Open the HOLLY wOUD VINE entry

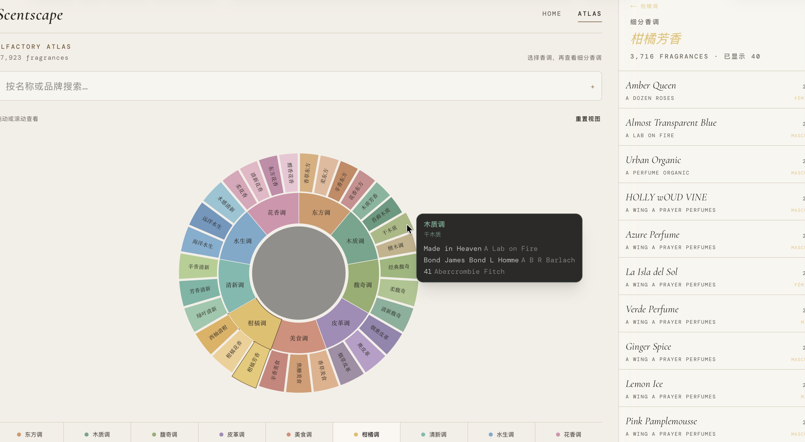point(712,202)
